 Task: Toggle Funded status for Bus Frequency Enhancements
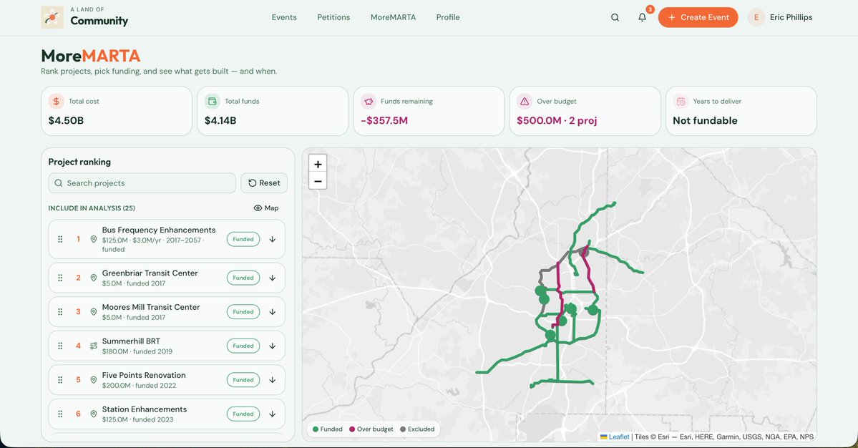point(243,239)
